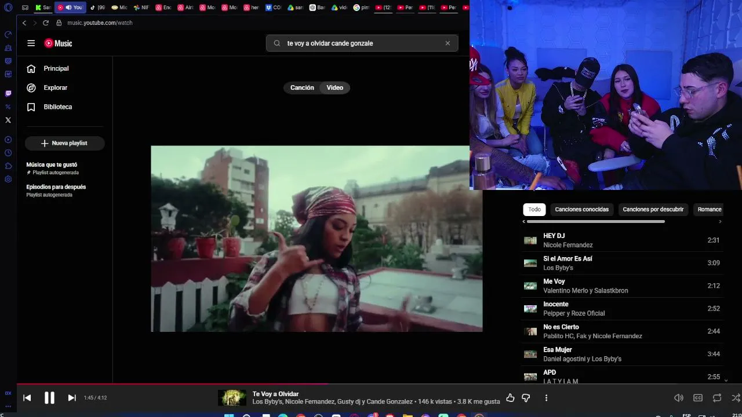This screenshot has width=742, height=417.
Task: Play Esa Mujer by Daniel agostini
Action: click(621, 354)
